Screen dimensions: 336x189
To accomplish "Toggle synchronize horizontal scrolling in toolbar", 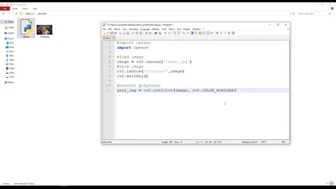I will [178, 33].
